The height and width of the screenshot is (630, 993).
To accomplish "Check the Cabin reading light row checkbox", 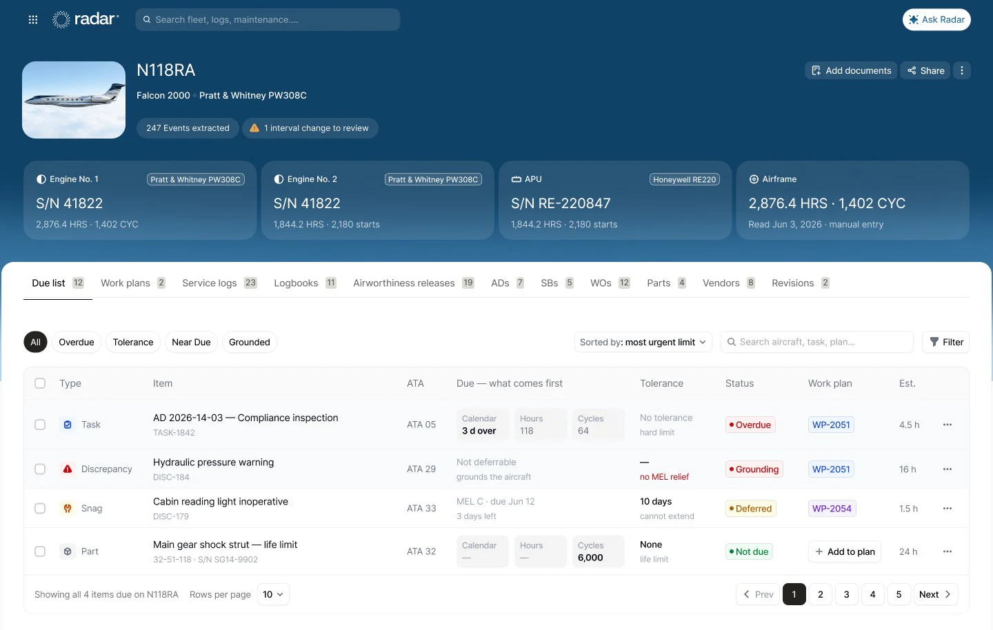I will pyautogui.click(x=40, y=508).
